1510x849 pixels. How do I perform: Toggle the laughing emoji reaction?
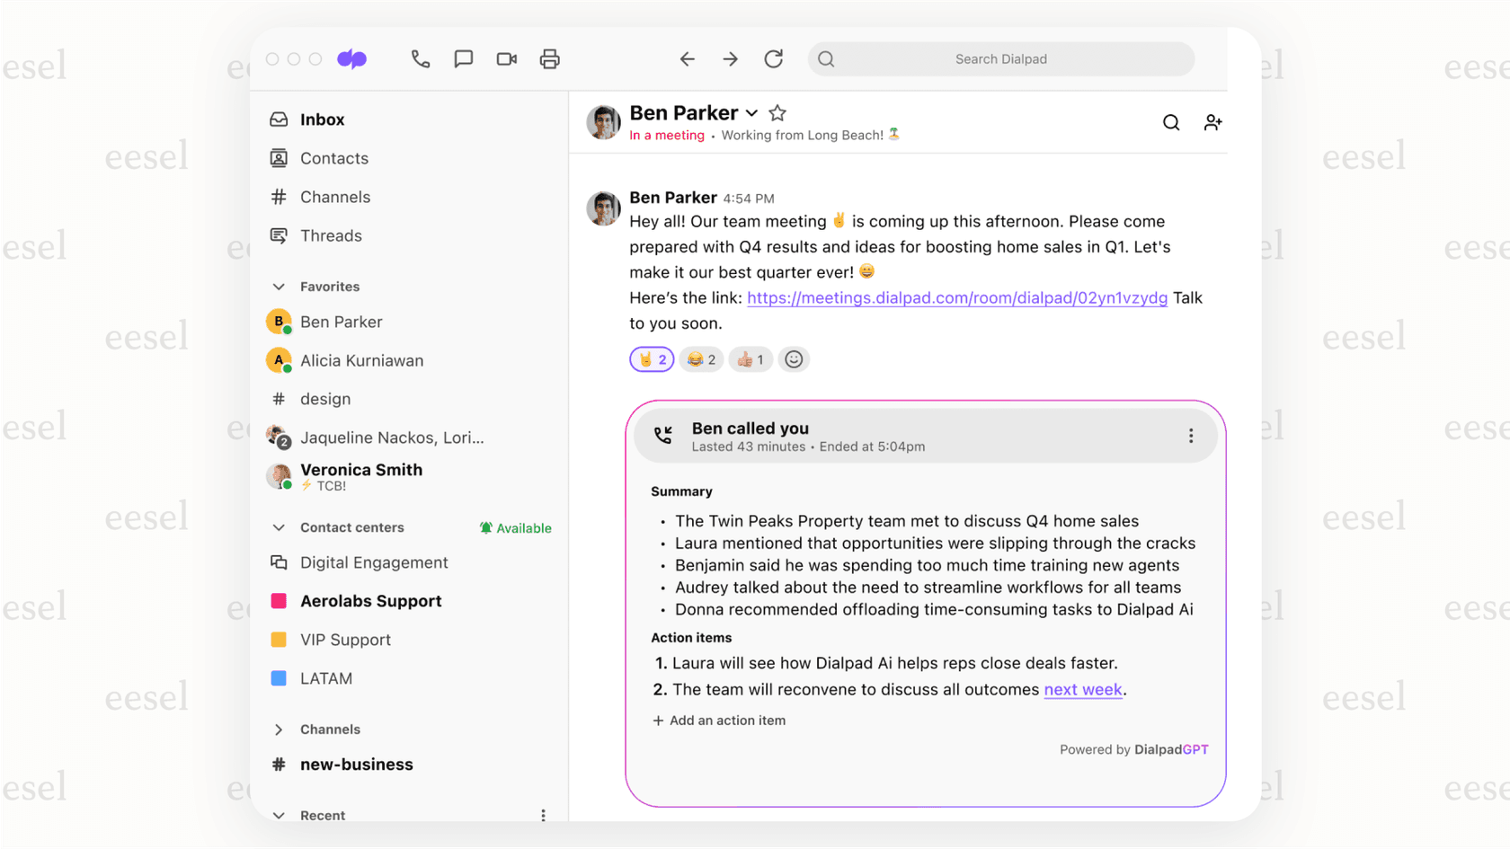701,358
